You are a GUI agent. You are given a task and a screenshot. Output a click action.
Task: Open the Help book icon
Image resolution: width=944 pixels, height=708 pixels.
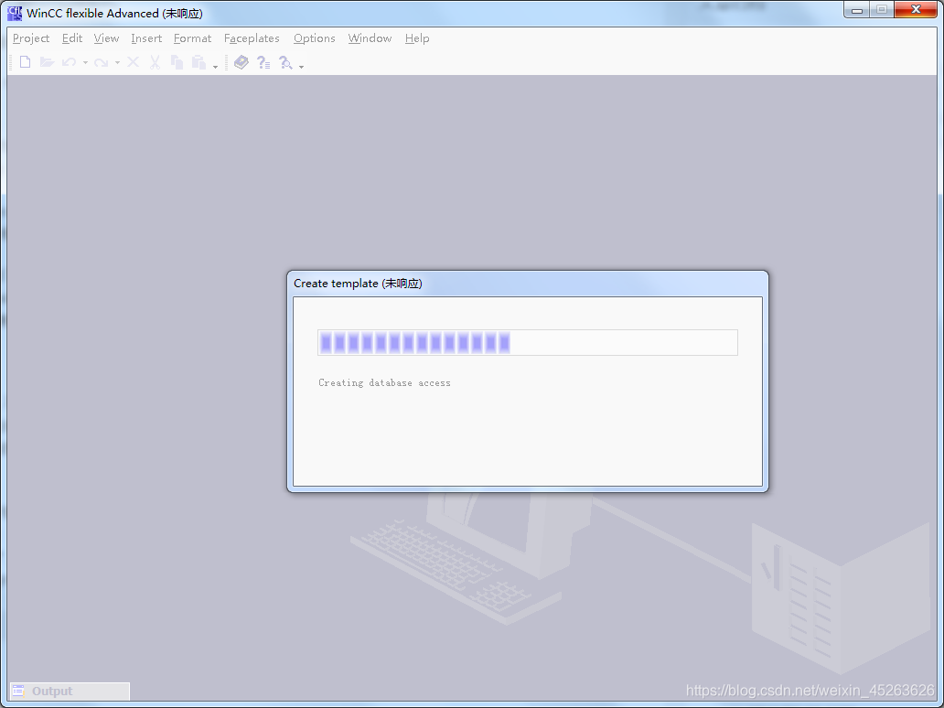coord(241,62)
